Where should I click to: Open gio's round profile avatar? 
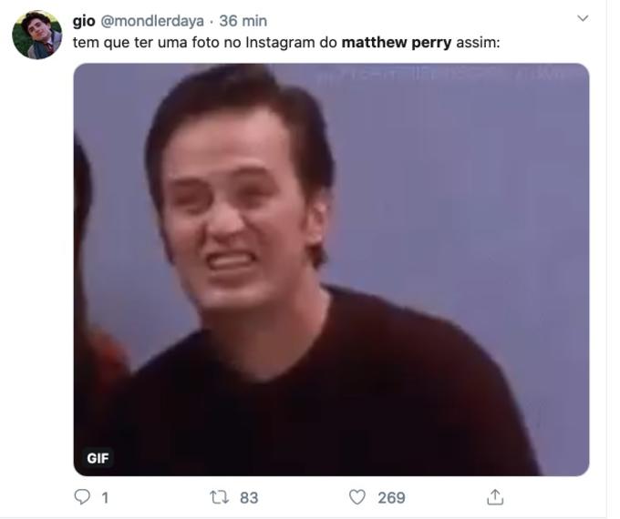pyautogui.click(x=36, y=35)
